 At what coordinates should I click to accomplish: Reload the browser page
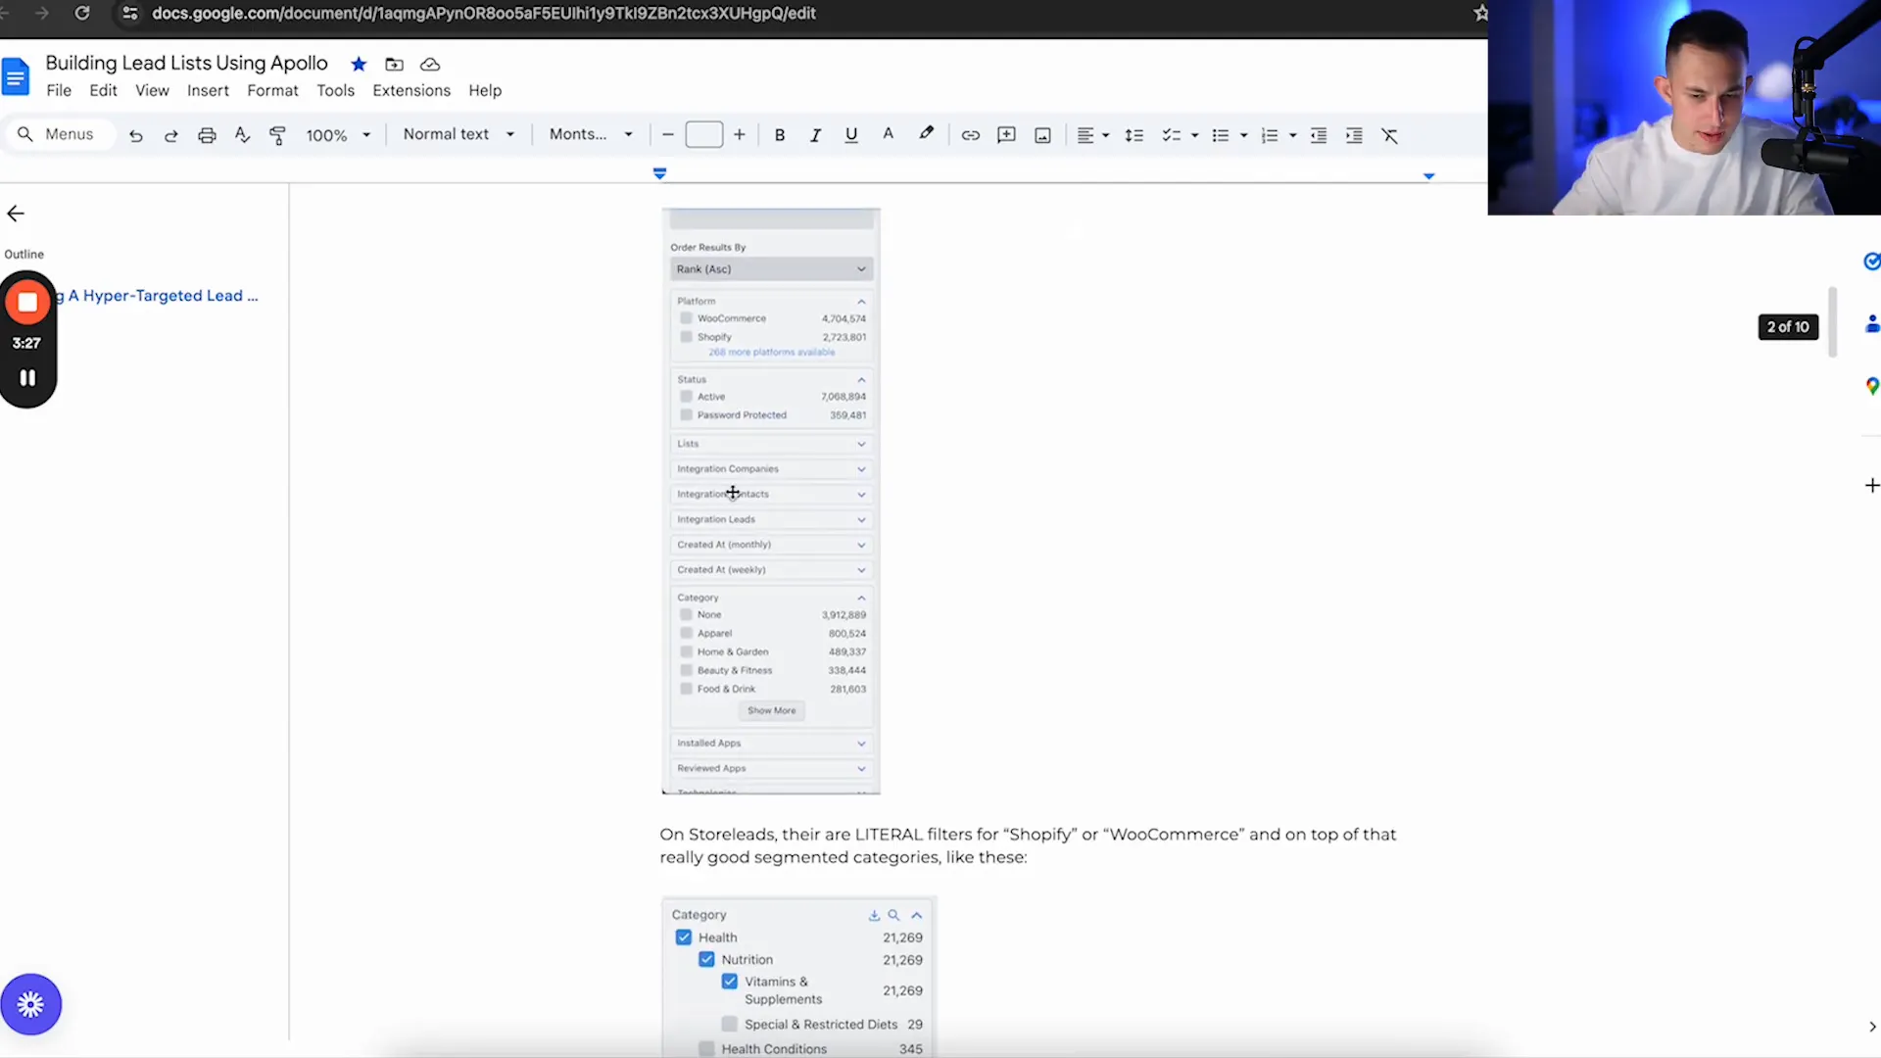coord(82,14)
